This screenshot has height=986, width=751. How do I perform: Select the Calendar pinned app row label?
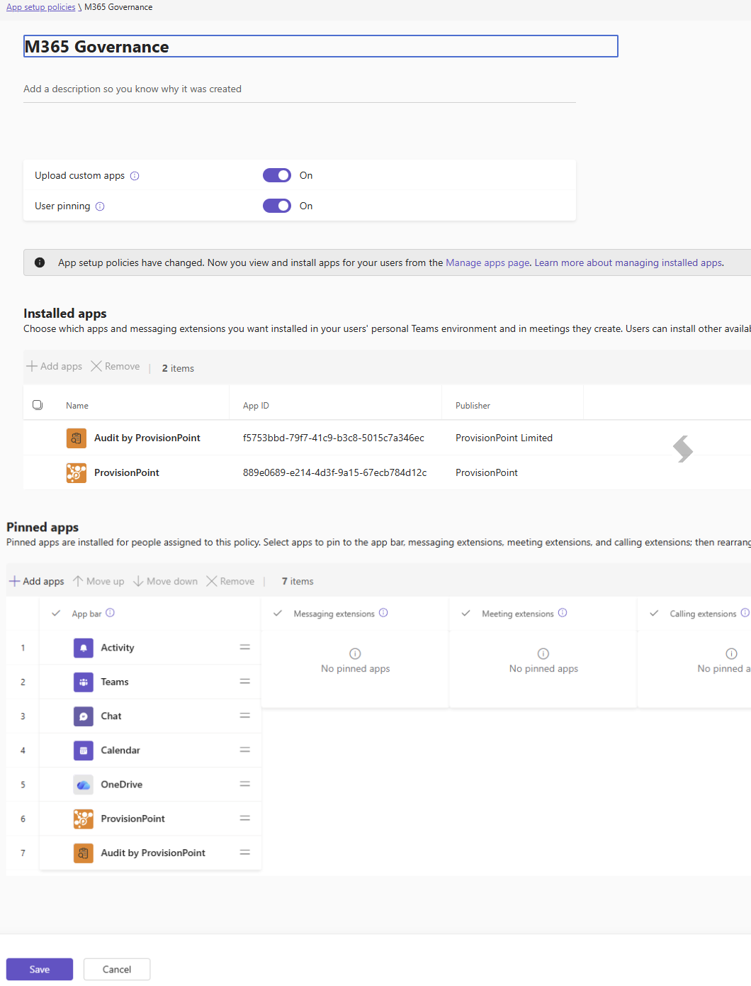(120, 750)
